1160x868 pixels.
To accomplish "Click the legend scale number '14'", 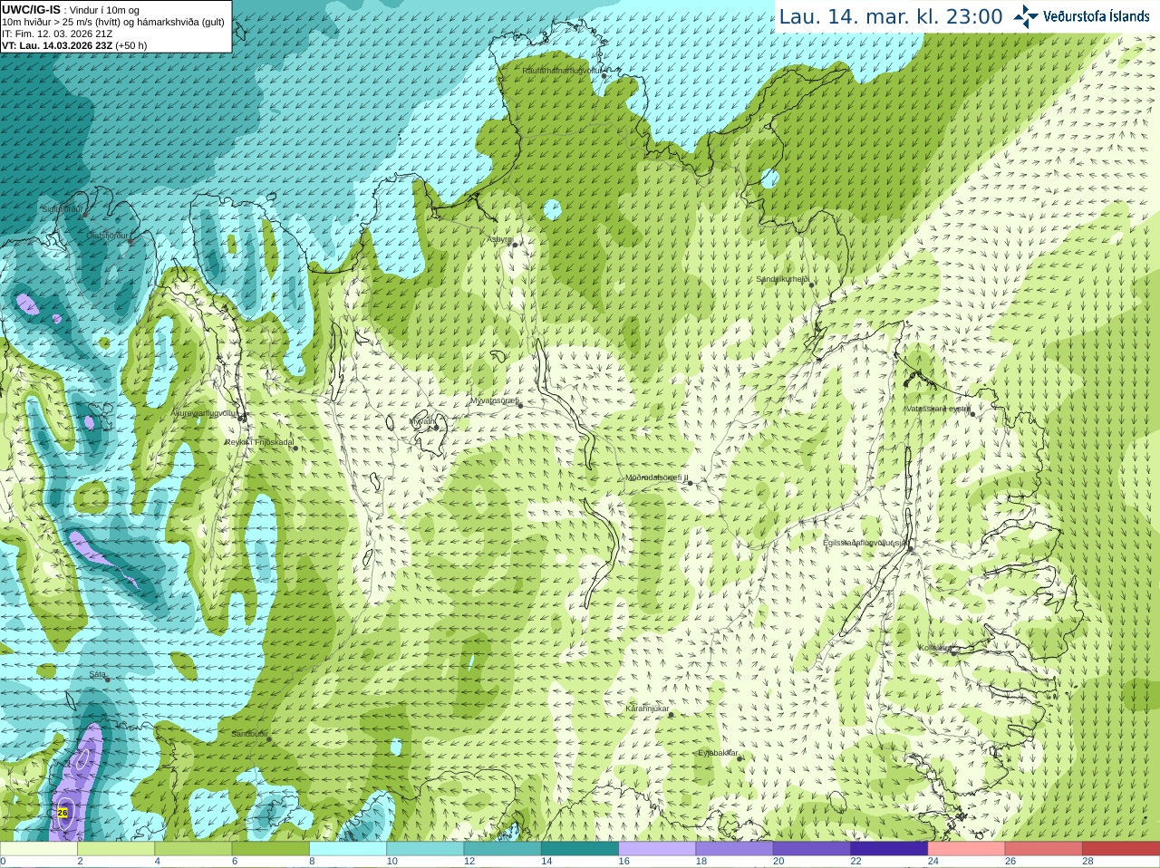I will point(546,862).
